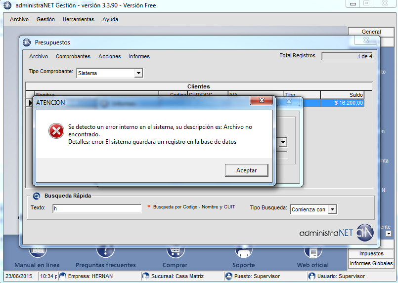Expand the Tipo Busqueda dropdown
Viewport: 398px width, 283px height.
(332, 209)
